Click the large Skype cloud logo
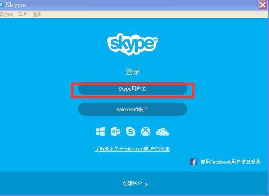This screenshot has width=269, height=196. coord(132,45)
